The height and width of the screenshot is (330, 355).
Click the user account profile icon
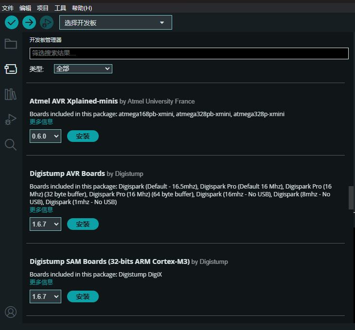(x=11, y=312)
